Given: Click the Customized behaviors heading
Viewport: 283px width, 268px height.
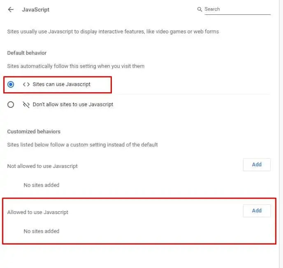Looking at the screenshot, I should 34,131.
